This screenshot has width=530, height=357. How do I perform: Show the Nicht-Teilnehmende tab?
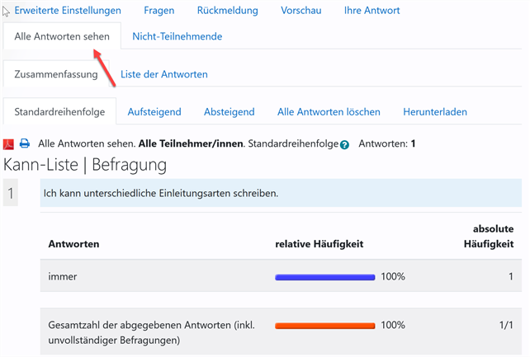point(177,36)
